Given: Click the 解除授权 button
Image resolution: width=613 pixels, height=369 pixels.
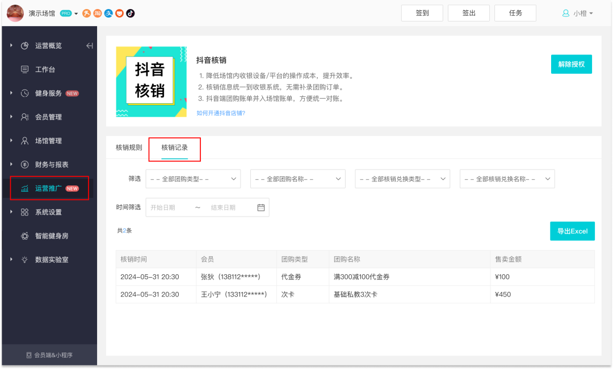Looking at the screenshot, I should [x=571, y=64].
